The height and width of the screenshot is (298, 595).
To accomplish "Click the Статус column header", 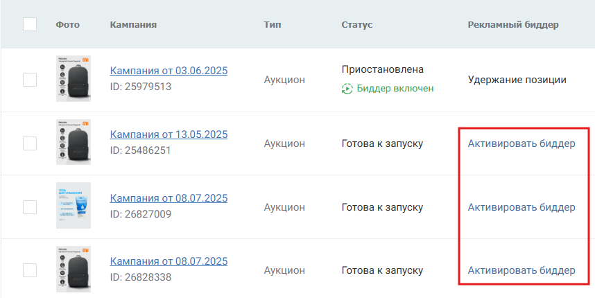I will click(x=356, y=25).
